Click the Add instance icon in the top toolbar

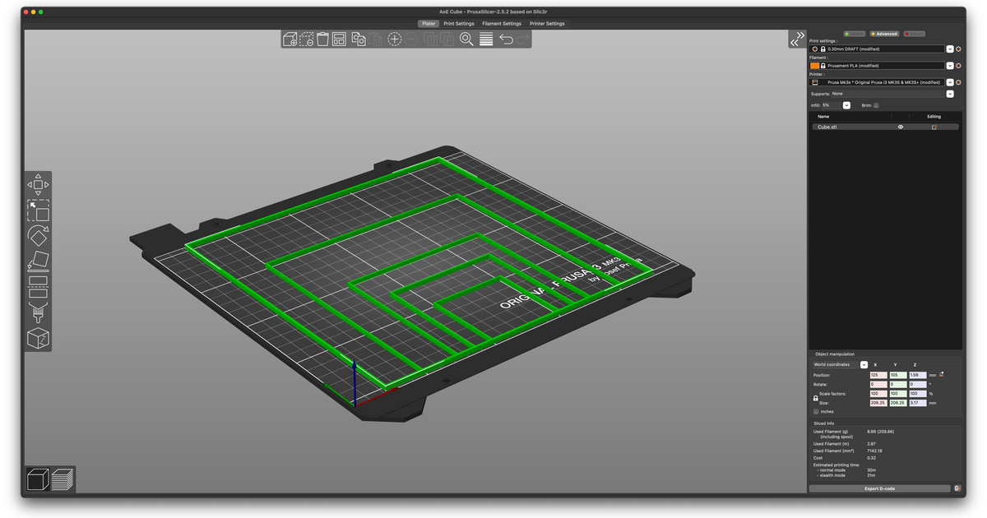[x=394, y=39]
